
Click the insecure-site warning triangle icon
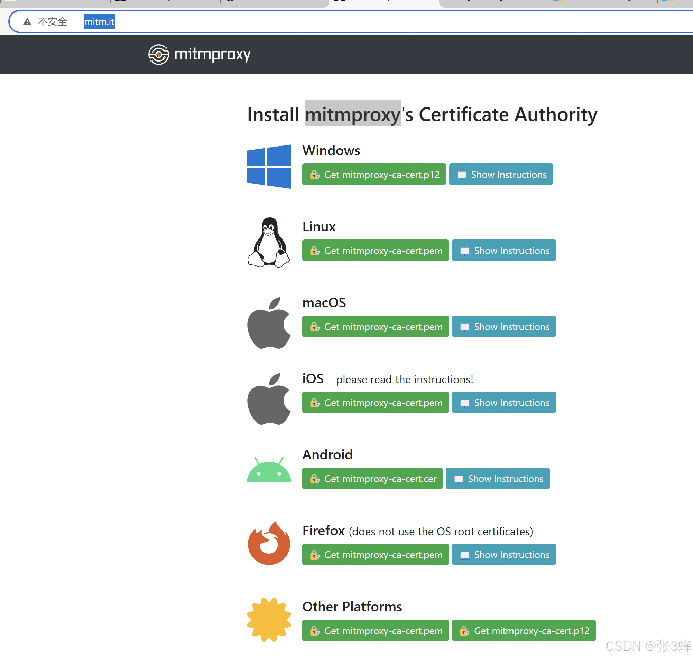27,22
